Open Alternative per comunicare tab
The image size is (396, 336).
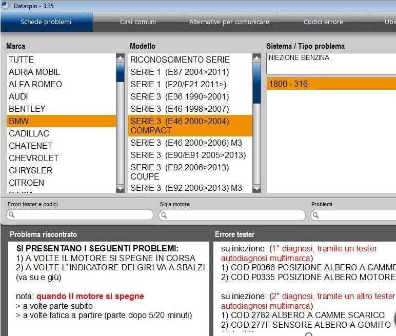pos(229,22)
